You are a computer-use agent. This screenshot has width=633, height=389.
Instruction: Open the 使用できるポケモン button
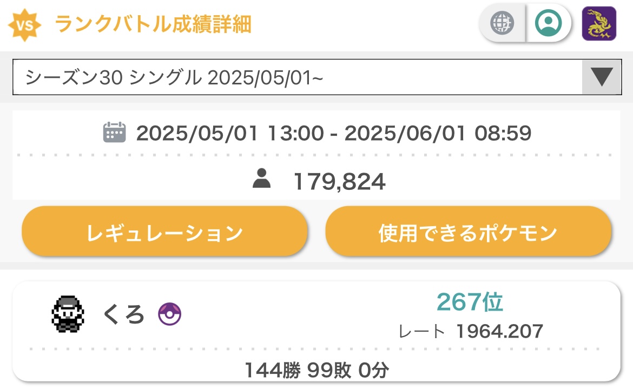click(x=469, y=232)
